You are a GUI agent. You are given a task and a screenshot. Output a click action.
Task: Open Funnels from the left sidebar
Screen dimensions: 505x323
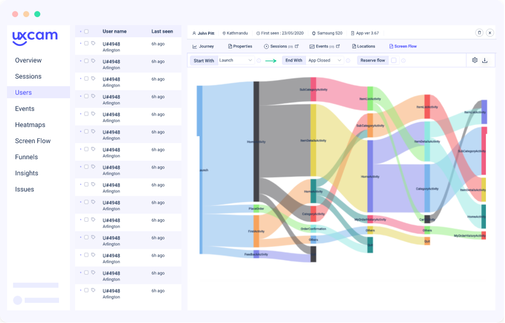[26, 157]
